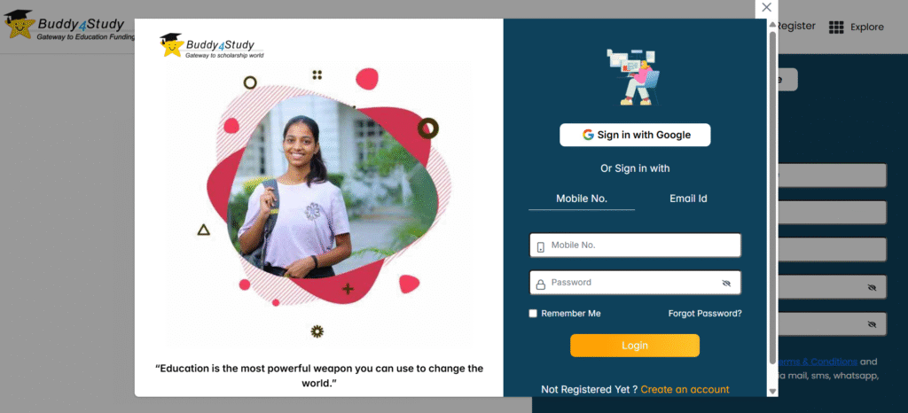Close the login popup with X icon

click(766, 7)
